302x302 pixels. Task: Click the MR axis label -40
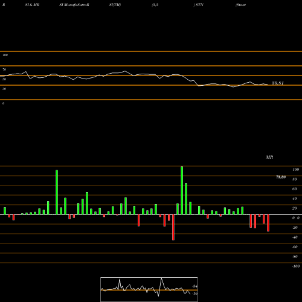(x=295, y=237)
